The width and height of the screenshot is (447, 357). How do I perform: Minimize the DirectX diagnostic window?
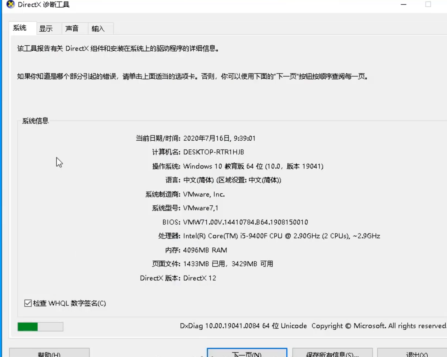click(404, 5)
